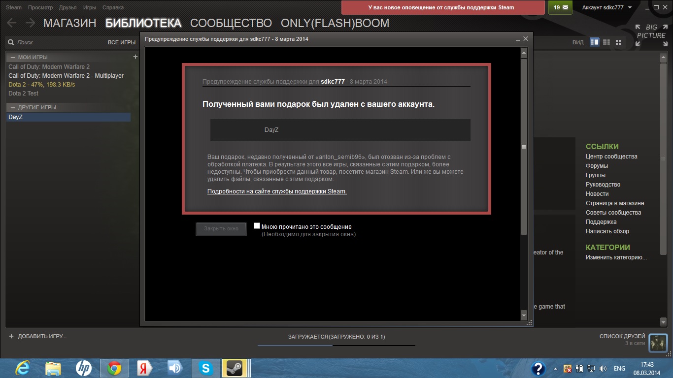
Task: Click Изменить категорию link
Action: coord(616,257)
